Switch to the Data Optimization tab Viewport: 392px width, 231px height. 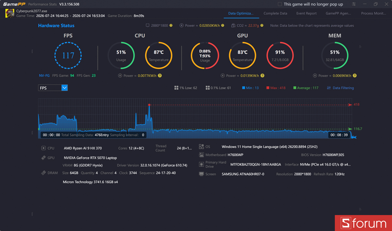tap(241, 13)
